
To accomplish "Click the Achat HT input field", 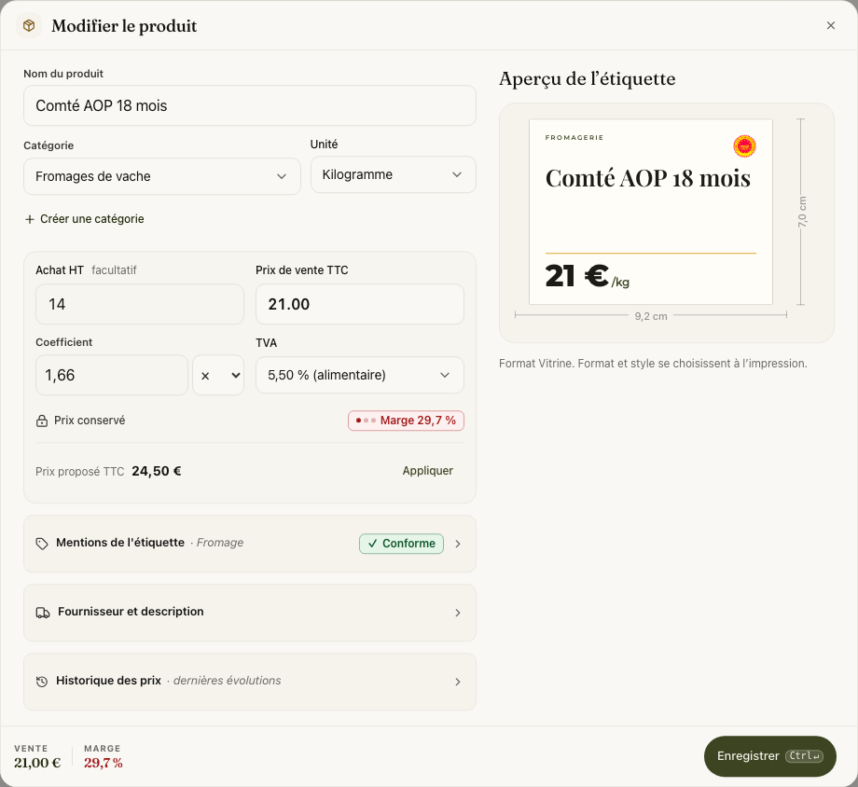I will coord(140,304).
